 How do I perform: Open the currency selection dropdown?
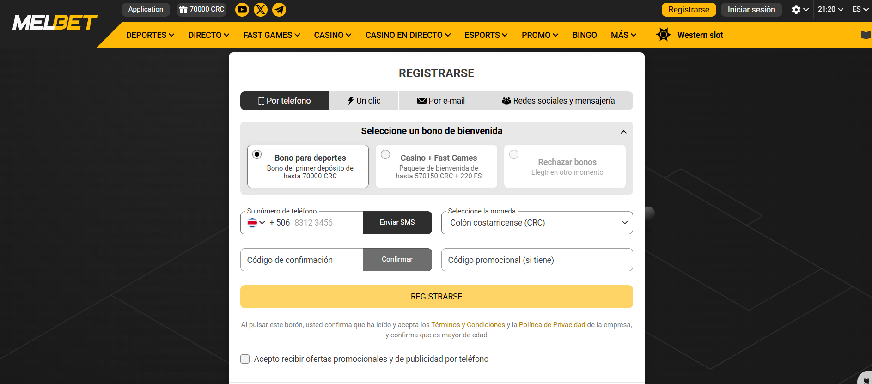coord(537,223)
